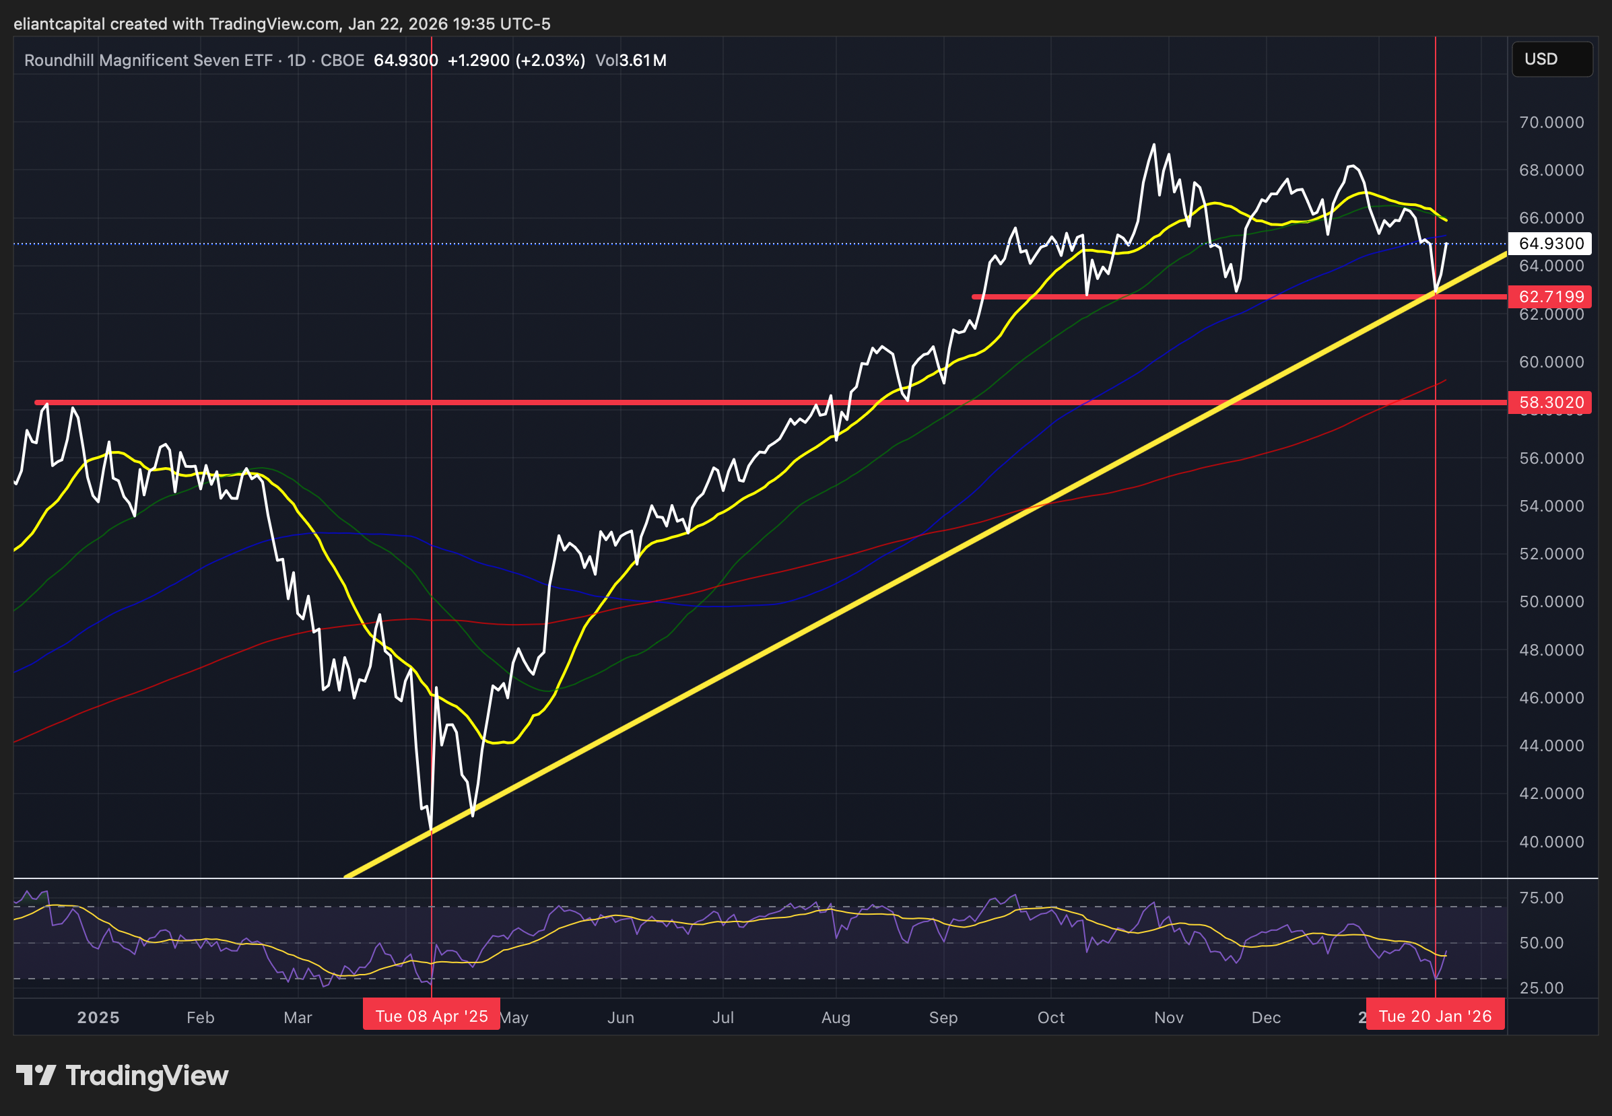The height and width of the screenshot is (1116, 1612).
Task: Click the TradingView wordmark link
Action: tap(147, 1076)
